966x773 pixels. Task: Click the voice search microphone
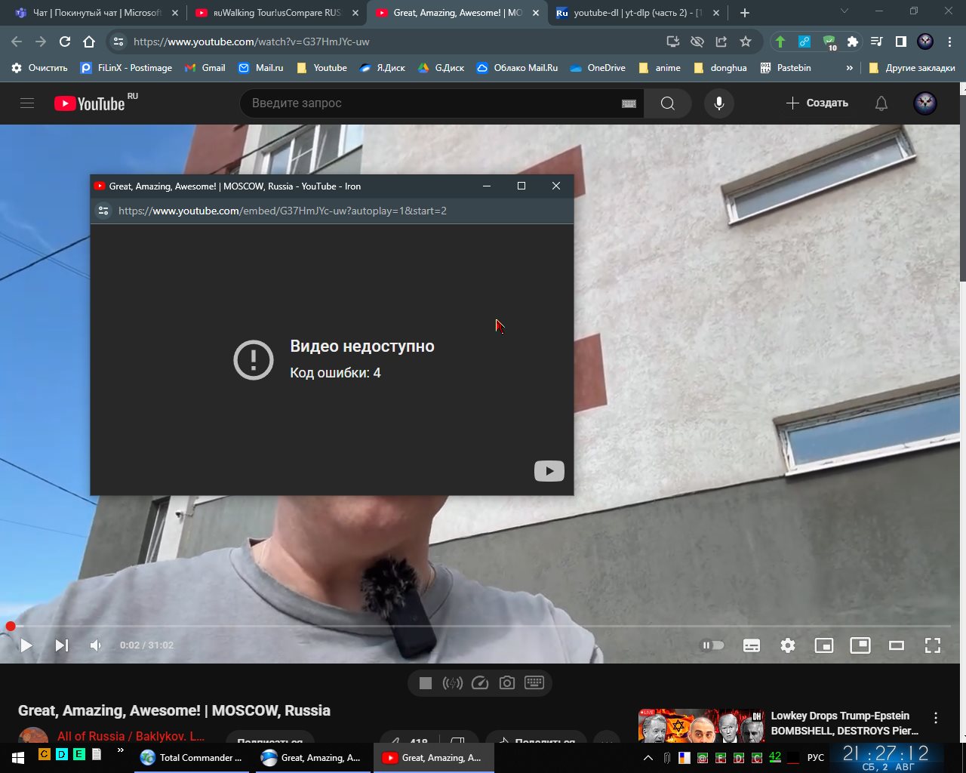718,103
